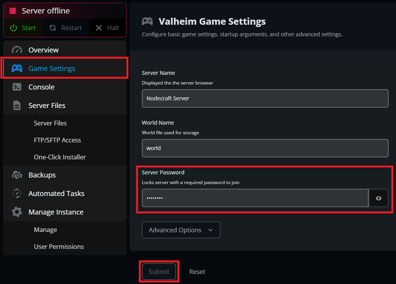Collapse the Server Files sub-menu

(x=46, y=105)
